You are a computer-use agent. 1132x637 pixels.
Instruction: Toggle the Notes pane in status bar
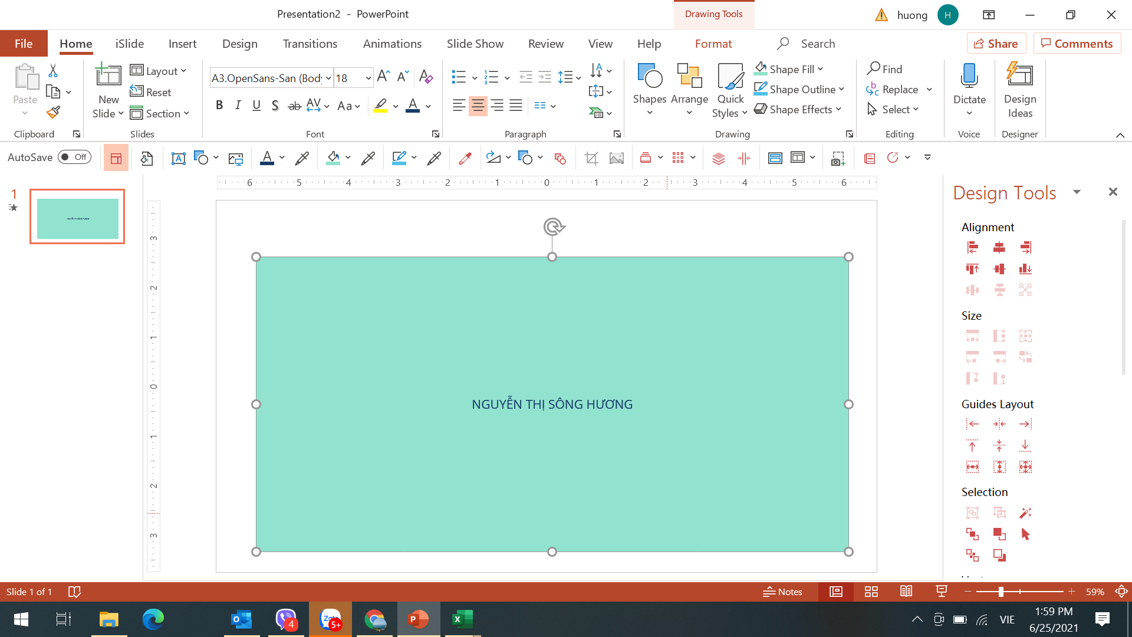782,592
